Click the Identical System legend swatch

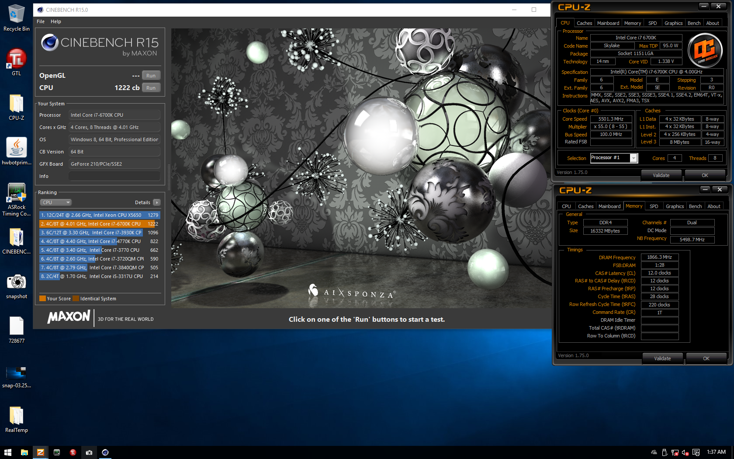[76, 299]
